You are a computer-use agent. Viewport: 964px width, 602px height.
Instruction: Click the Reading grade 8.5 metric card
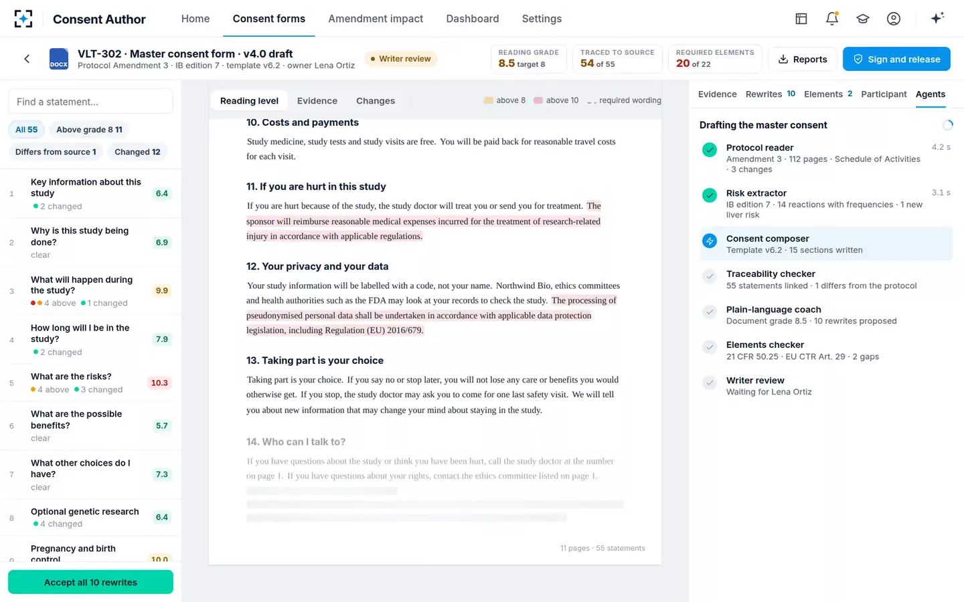tap(529, 59)
